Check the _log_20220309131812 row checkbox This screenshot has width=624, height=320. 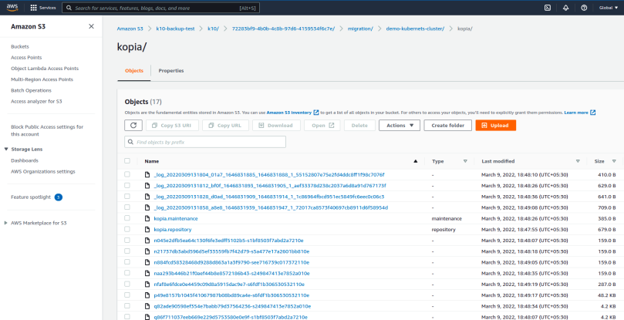click(127, 186)
